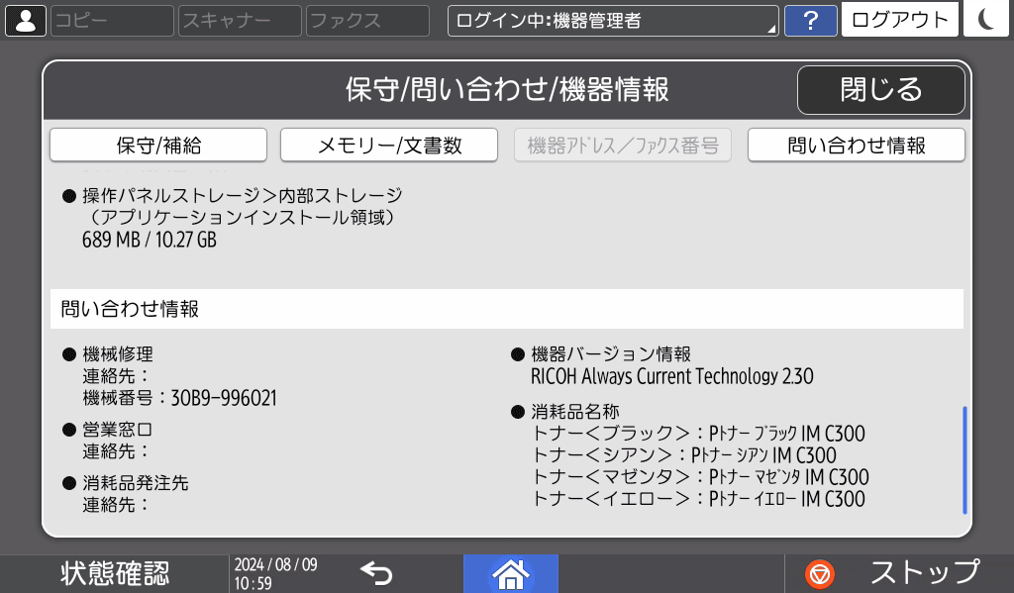Click the ログアウト button
Screen dimensions: 1014x593
pos(900,21)
